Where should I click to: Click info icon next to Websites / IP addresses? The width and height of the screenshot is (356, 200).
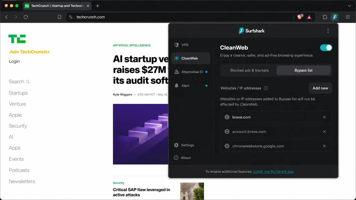266,88
